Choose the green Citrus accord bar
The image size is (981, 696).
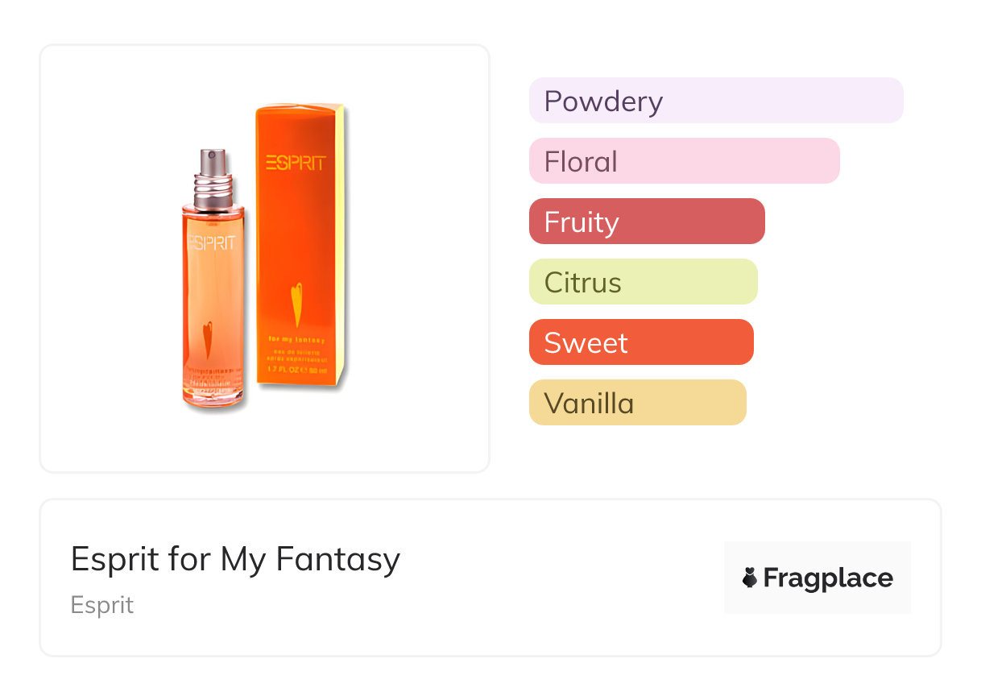tap(643, 282)
